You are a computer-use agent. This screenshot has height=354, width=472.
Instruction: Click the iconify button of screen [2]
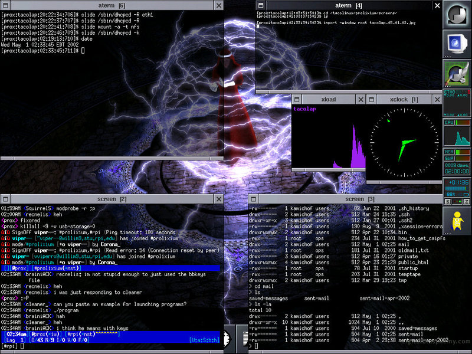[6, 199]
